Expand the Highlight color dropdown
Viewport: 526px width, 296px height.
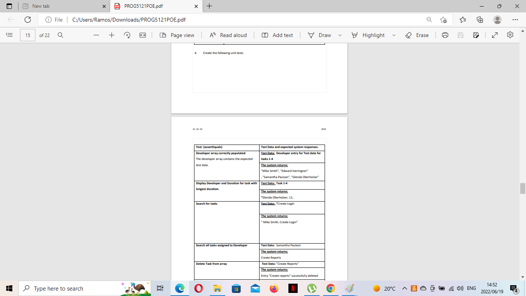coord(394,35)
